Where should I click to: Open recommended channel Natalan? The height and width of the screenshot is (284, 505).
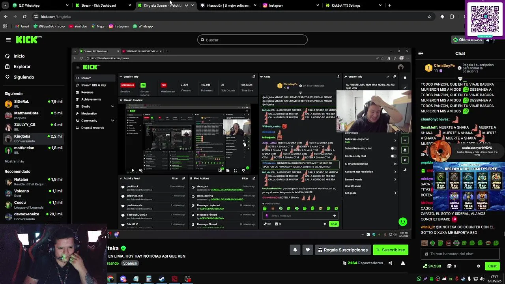coord(34,181)
